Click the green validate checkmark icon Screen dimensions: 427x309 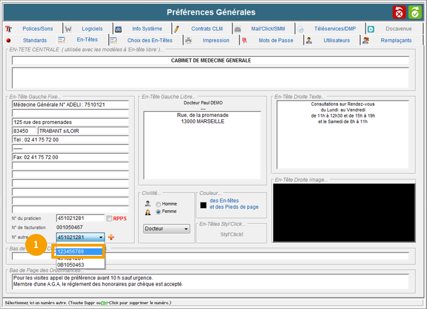[415, 12]
